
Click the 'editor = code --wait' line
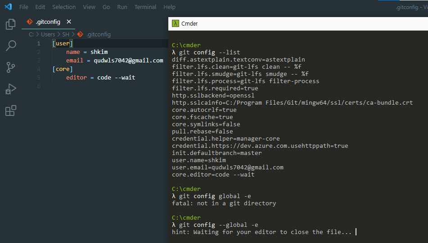coord(100,78)
